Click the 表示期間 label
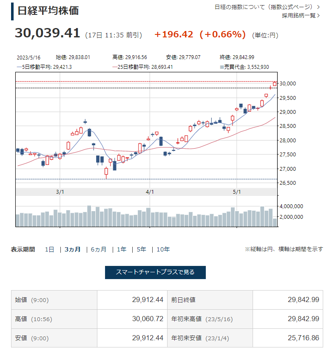The height and width of the screenshot is (353, 327). [x=23, y=249]
